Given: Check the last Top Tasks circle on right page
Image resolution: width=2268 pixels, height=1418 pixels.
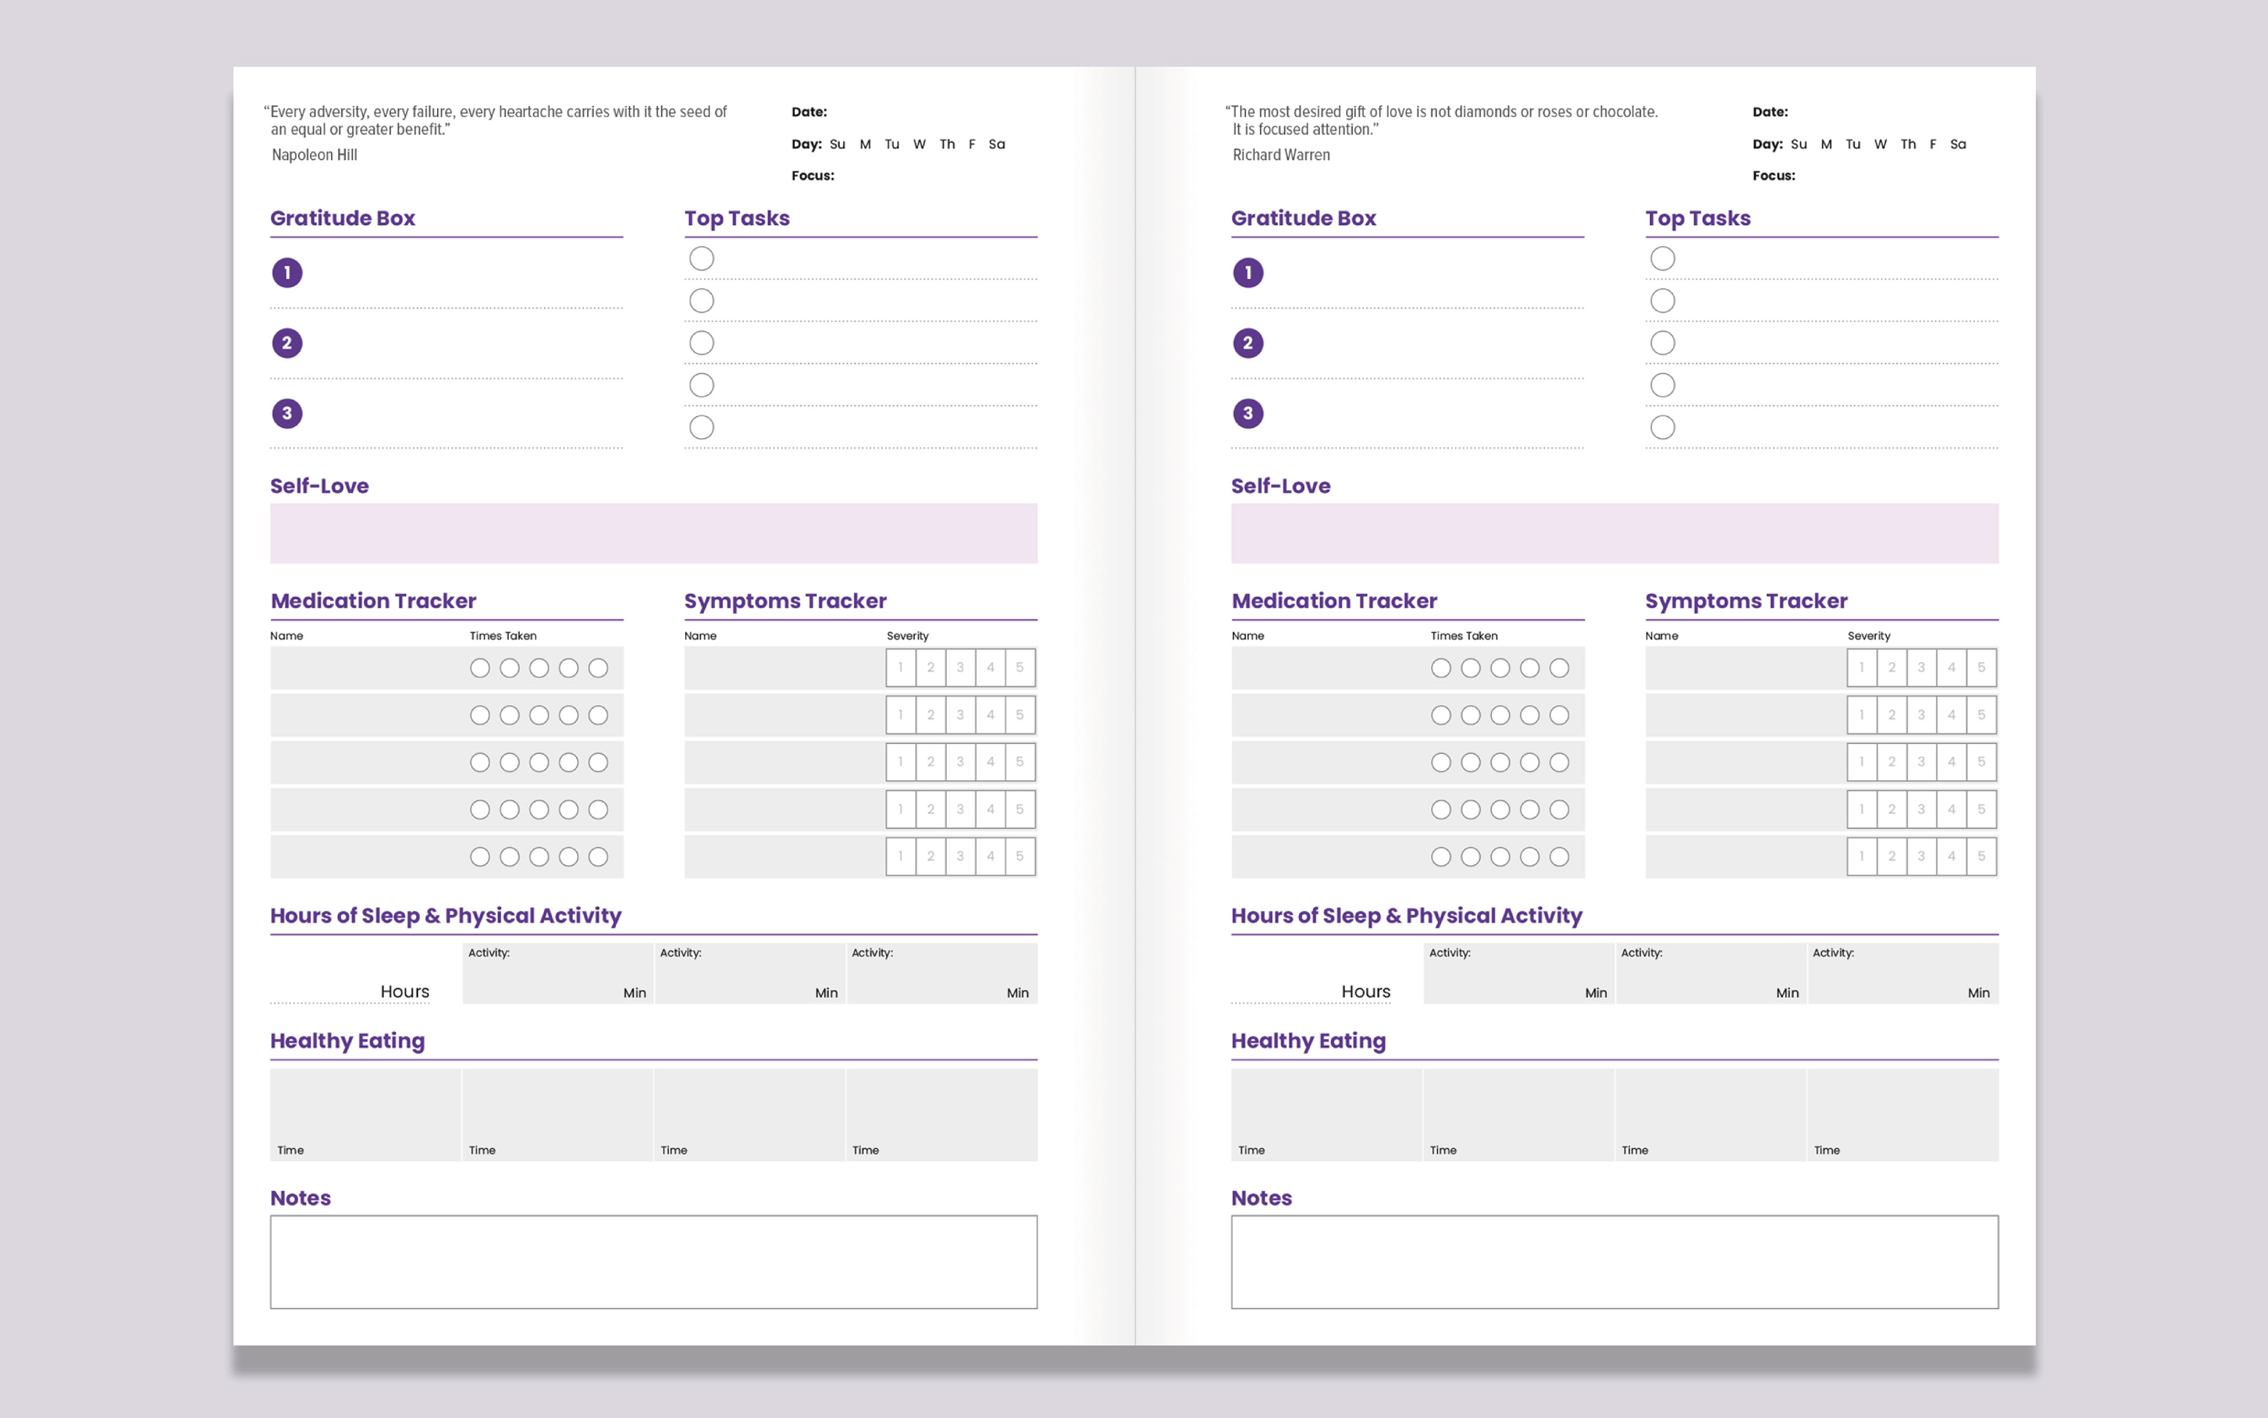Looking at the screenshot, I should pyautogui.click(x=1662, y=428).
